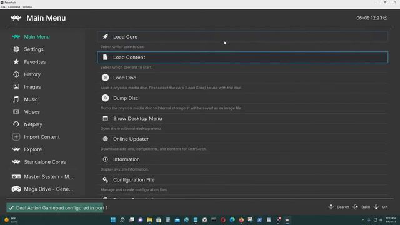The height and width of the screenshot is (225, 400).
Task: Open the Explore label in the sidebar
Action: coord(33,149)
